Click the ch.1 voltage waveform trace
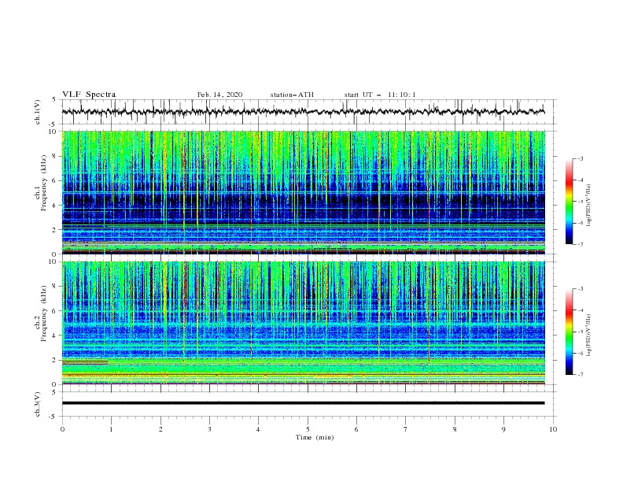 click(x=303, y=112)
